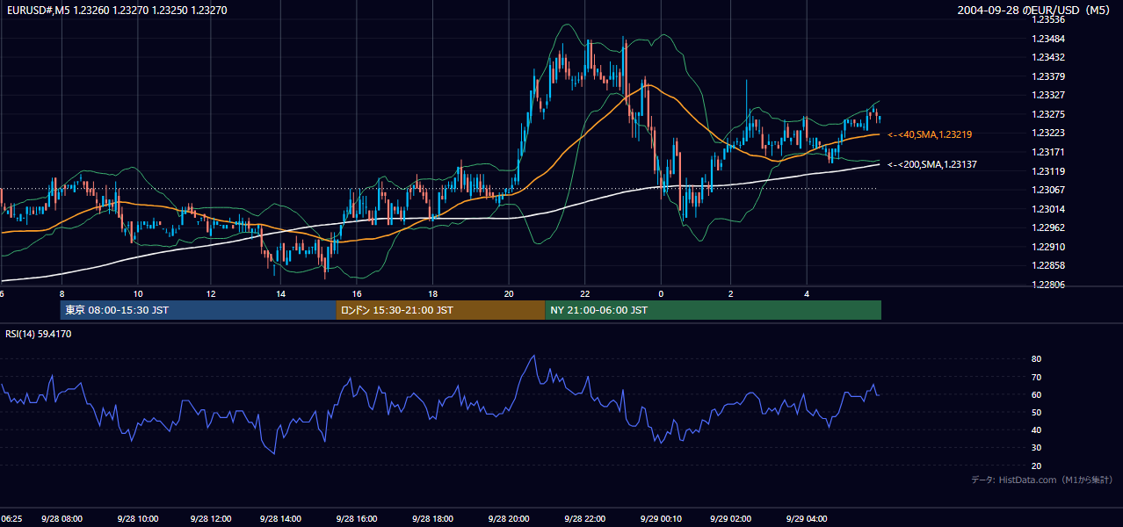Image resolution: width=1123 pixels, height=527 pixels.
Task: Click the 9/28 20:00 time axis label
Action: pyautogui.click(x=509, y=519)
